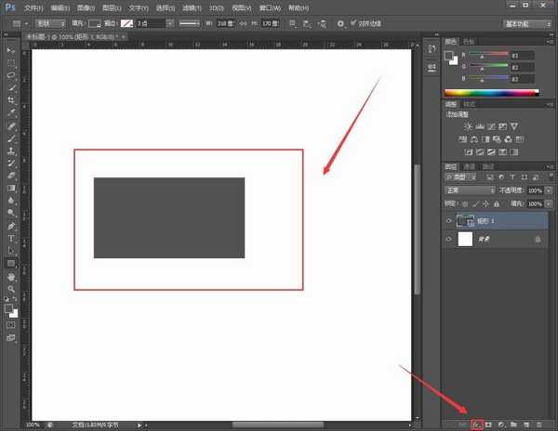Image resolution: width=558 pixels, height=431 pixels.
Task: Switch to the 色板 tab
Action: pos(469,41)
